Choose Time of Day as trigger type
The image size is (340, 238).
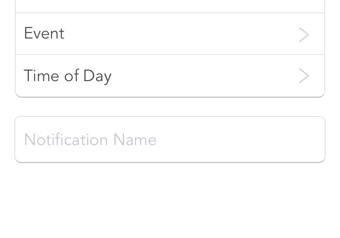coord(170,76)
